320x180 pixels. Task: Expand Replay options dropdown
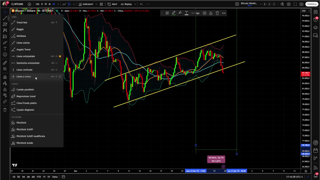coord(135,4)
